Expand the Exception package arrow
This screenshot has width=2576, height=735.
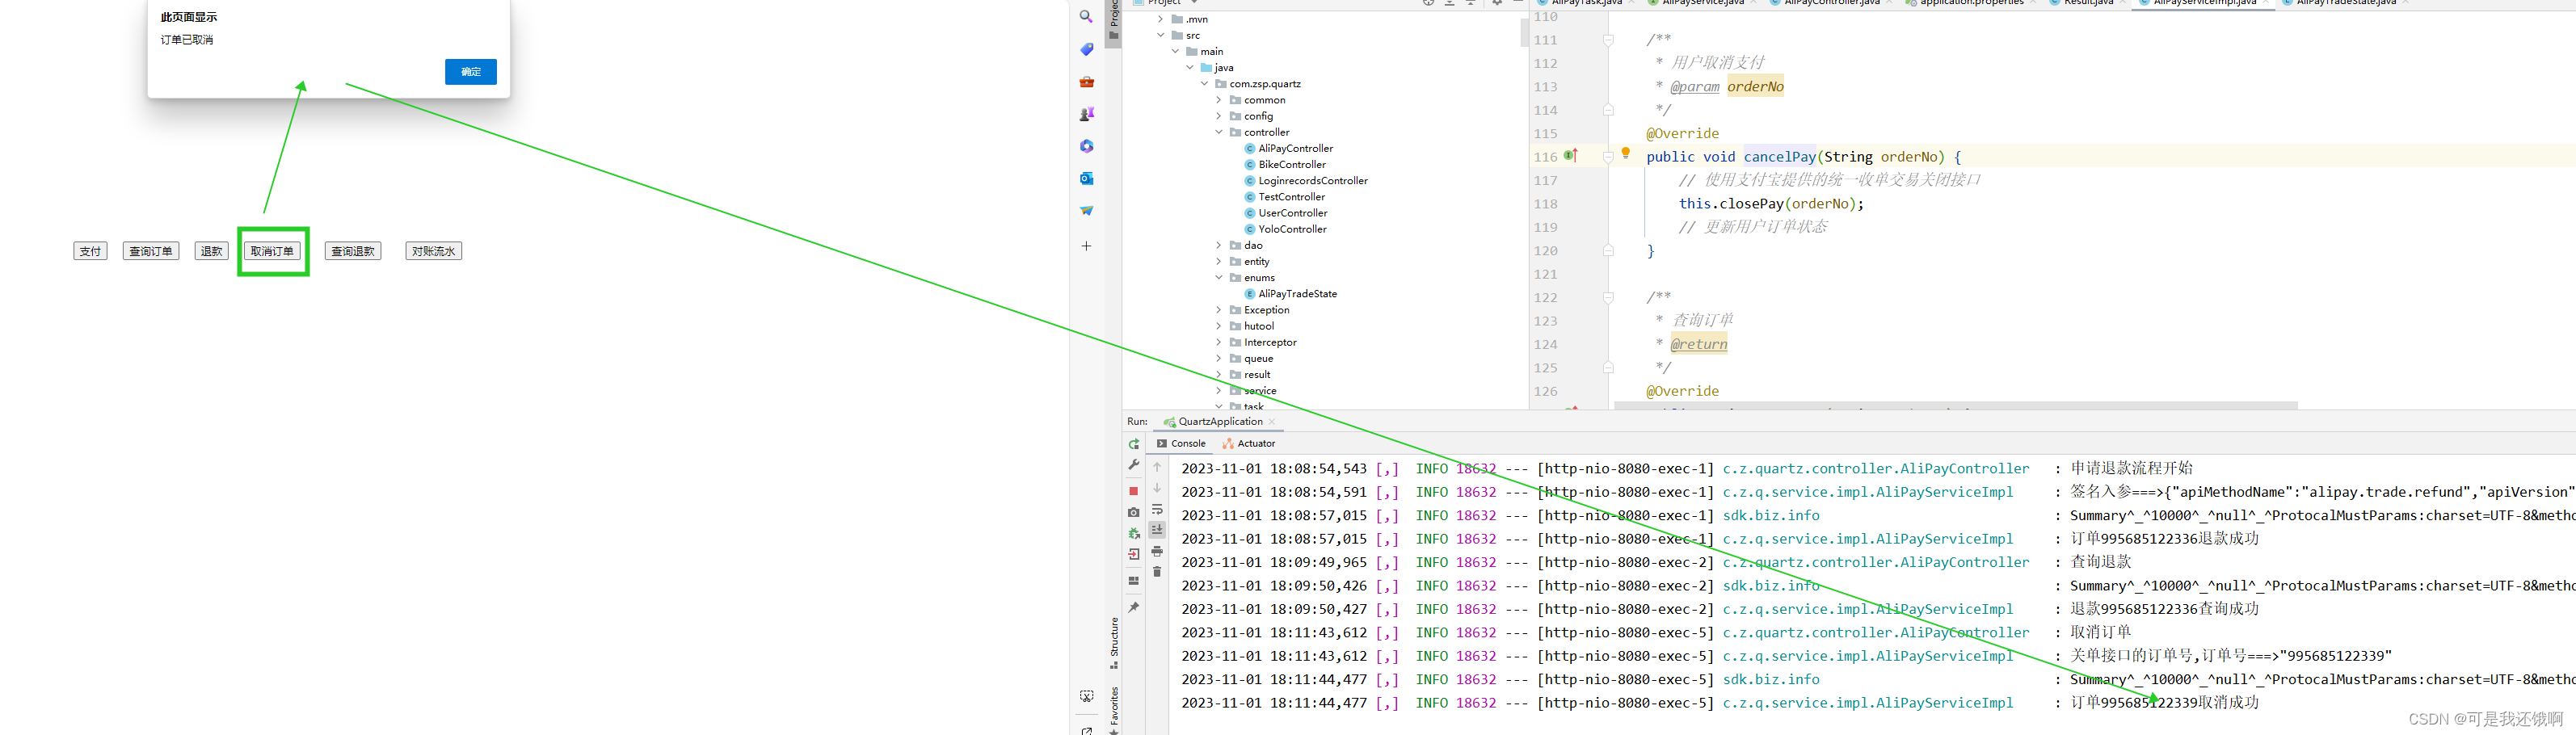pos(1219,310)
